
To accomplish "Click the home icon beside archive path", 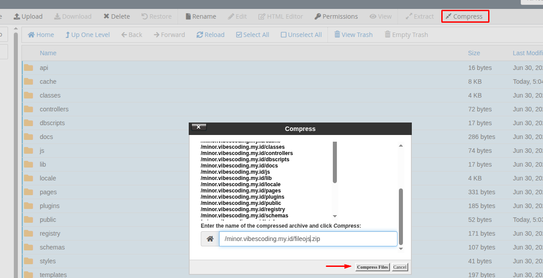I will (210, 239).
